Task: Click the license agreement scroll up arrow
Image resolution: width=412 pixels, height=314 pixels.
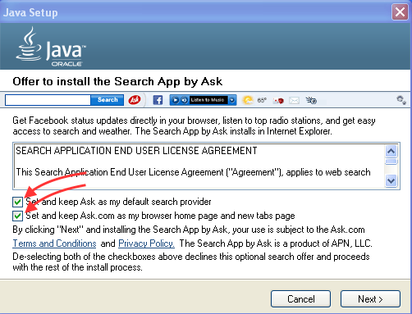Action: coord(391,151)
